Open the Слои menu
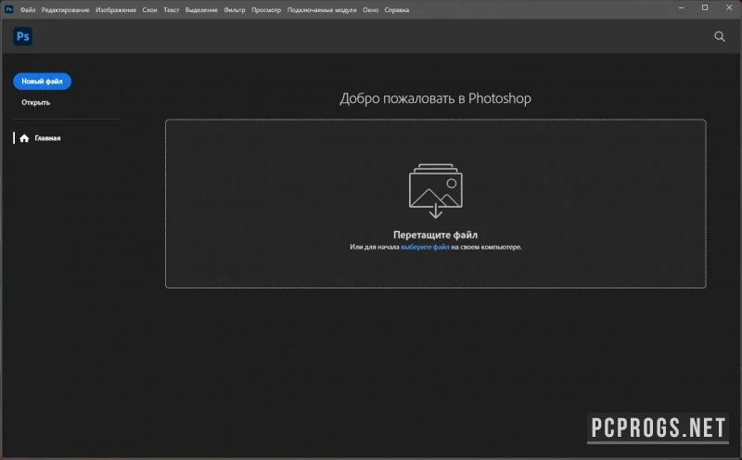 (x=149, y=9)
